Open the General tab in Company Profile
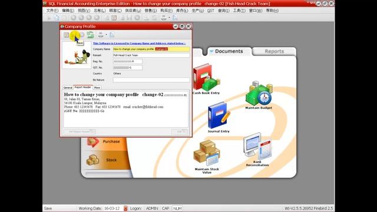377x212 pixels. point(68,88)
